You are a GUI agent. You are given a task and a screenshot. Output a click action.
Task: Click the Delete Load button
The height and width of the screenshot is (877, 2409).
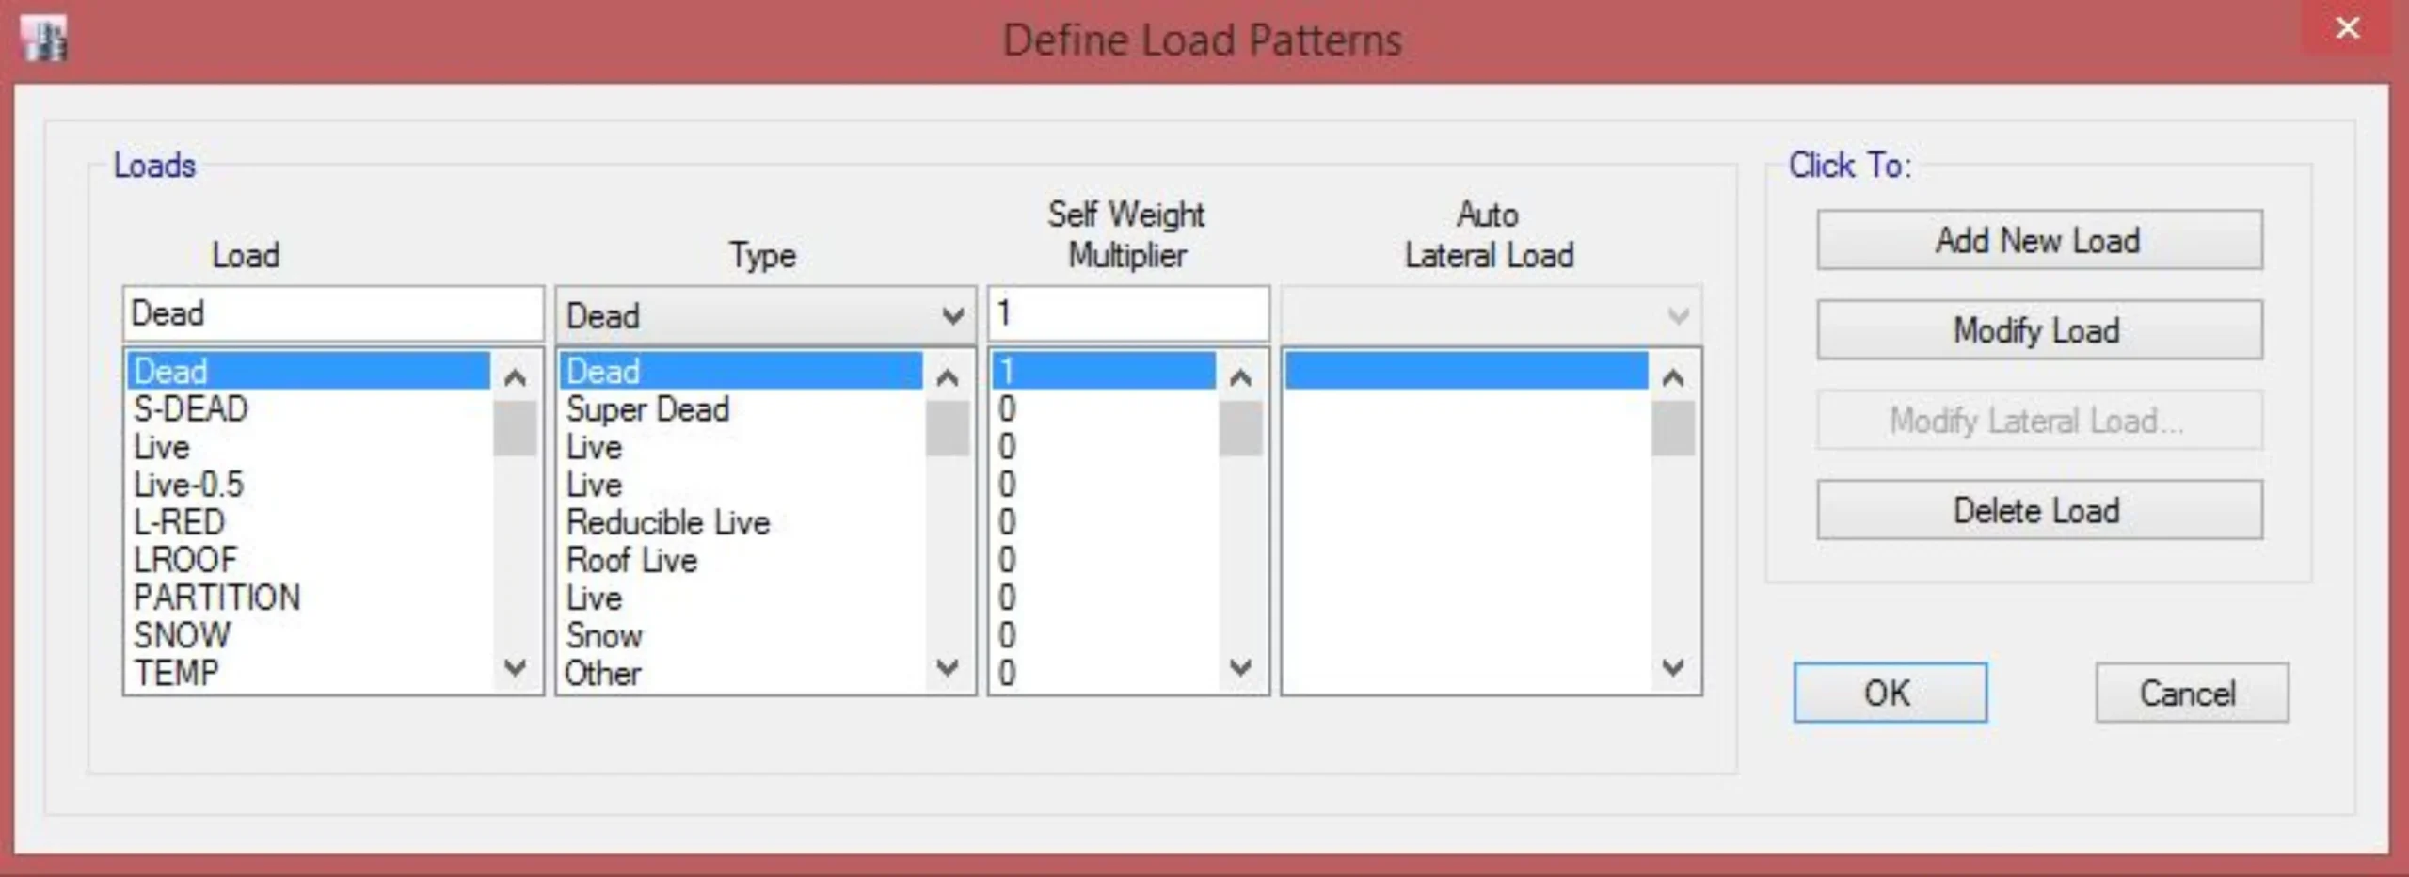point(2038,510)
